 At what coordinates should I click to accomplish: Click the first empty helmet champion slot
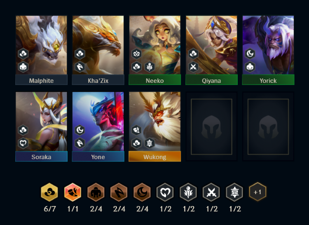(x=211, y=127)
